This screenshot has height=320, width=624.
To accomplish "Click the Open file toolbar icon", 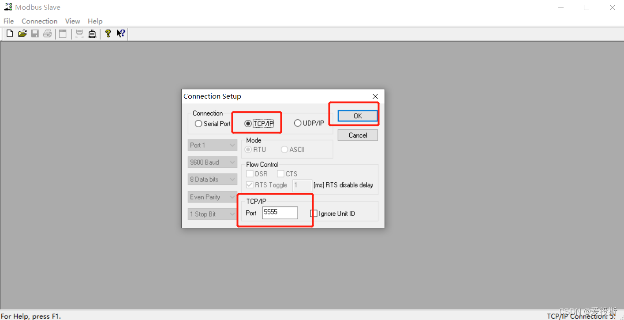I will click(22, 33).
